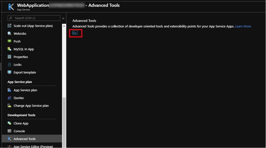The height and width of the screenshot is (148, 266).
Task: Click the sidebar scrollbar up arrow
Action: tap(64, 26)
